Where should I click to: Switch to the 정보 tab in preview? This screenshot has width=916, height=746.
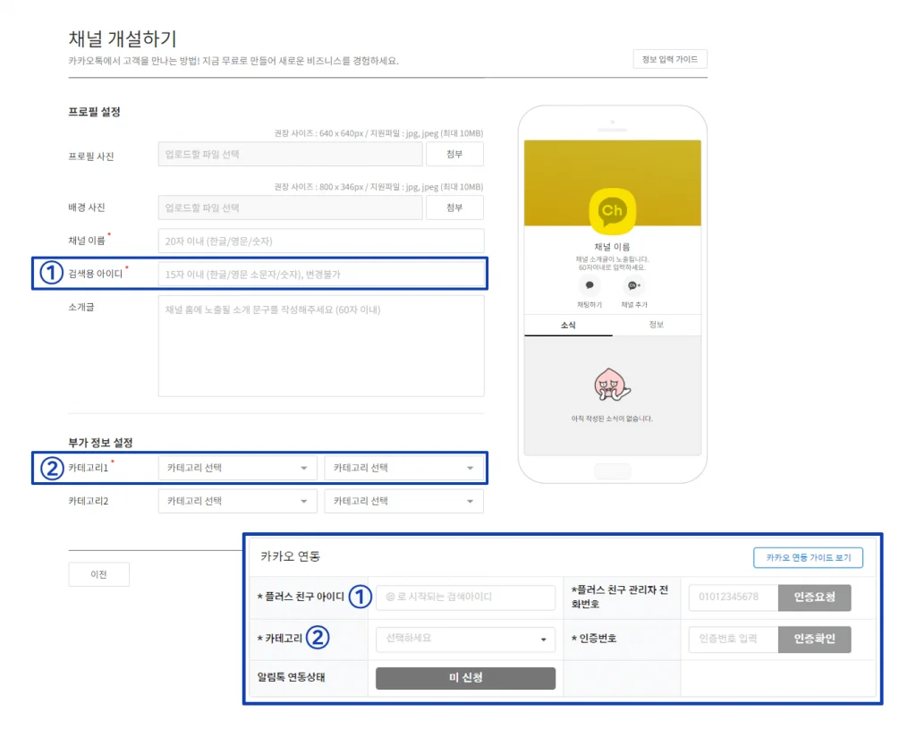coord(656,325)
